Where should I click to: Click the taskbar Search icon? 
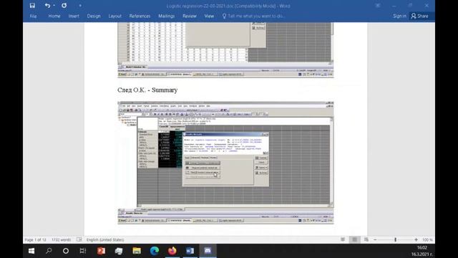pyautogui.click(x=49, y=251)
